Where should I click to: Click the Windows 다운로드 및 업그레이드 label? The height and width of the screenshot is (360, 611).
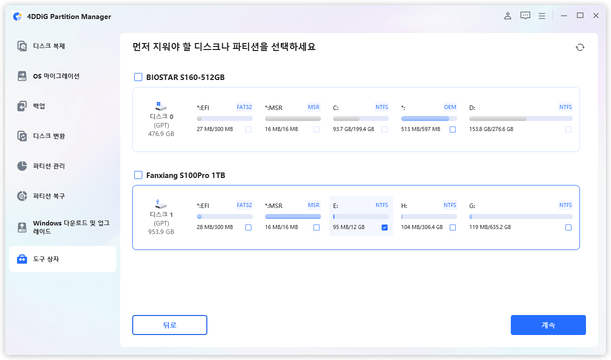click(71, 227)
